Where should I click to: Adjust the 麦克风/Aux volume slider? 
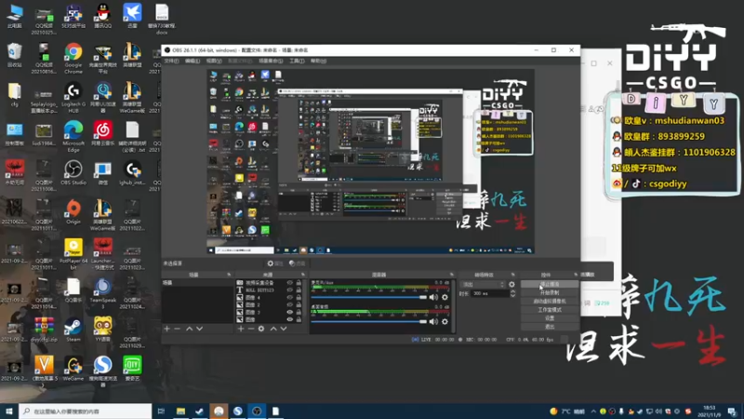(369, 297)
